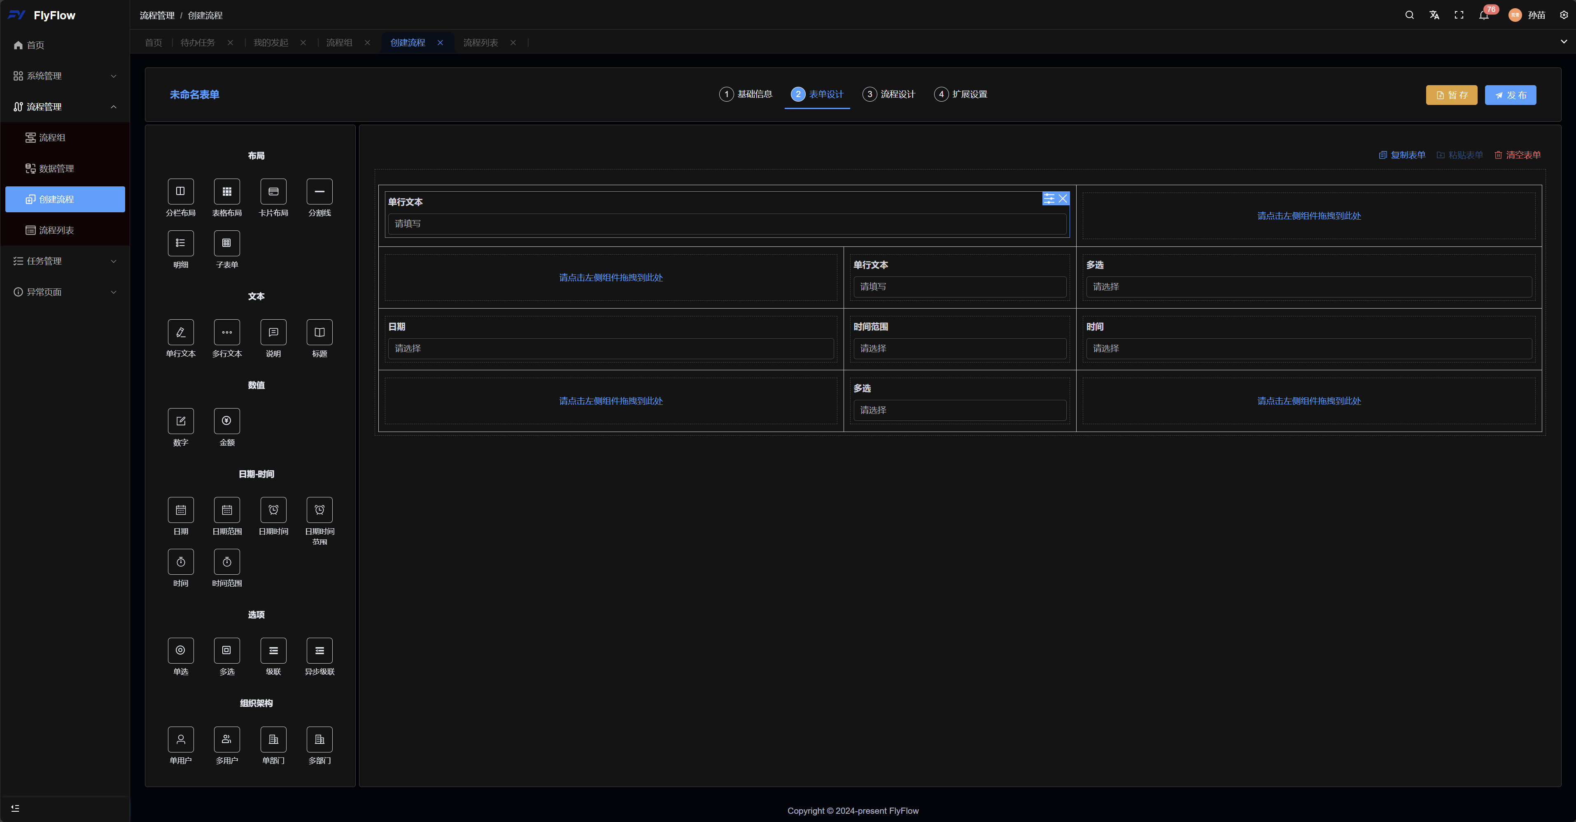Add the 子表单 sub-form component
The width and height of the screenshot is (1576, 822).
(227, 243)
